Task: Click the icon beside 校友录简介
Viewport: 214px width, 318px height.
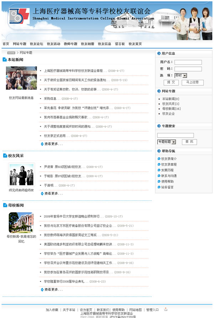Action: pos(159,159)
